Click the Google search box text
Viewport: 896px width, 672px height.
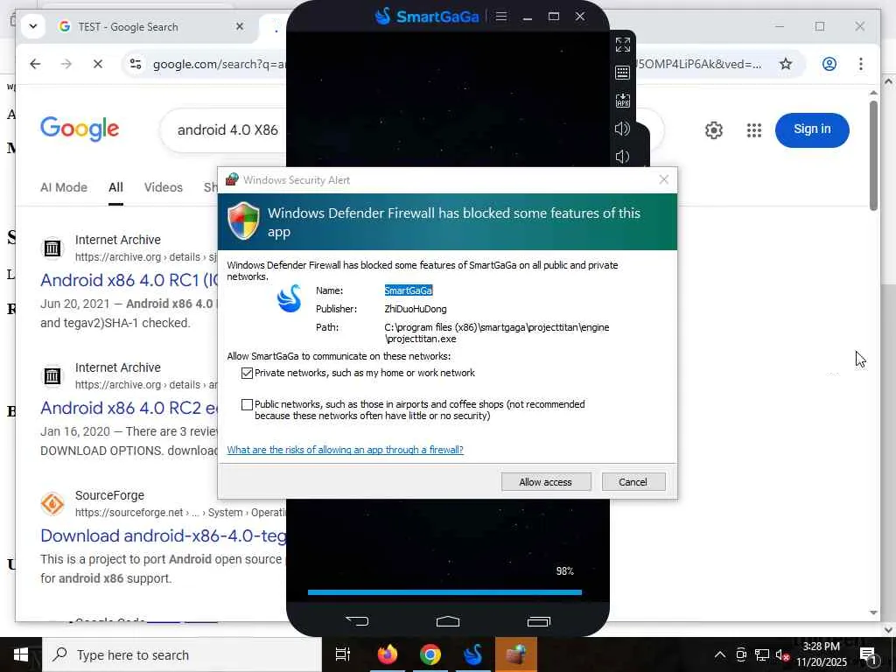point(227,130)
